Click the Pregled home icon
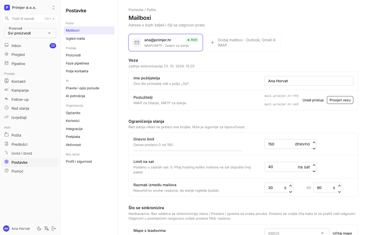 7,54
